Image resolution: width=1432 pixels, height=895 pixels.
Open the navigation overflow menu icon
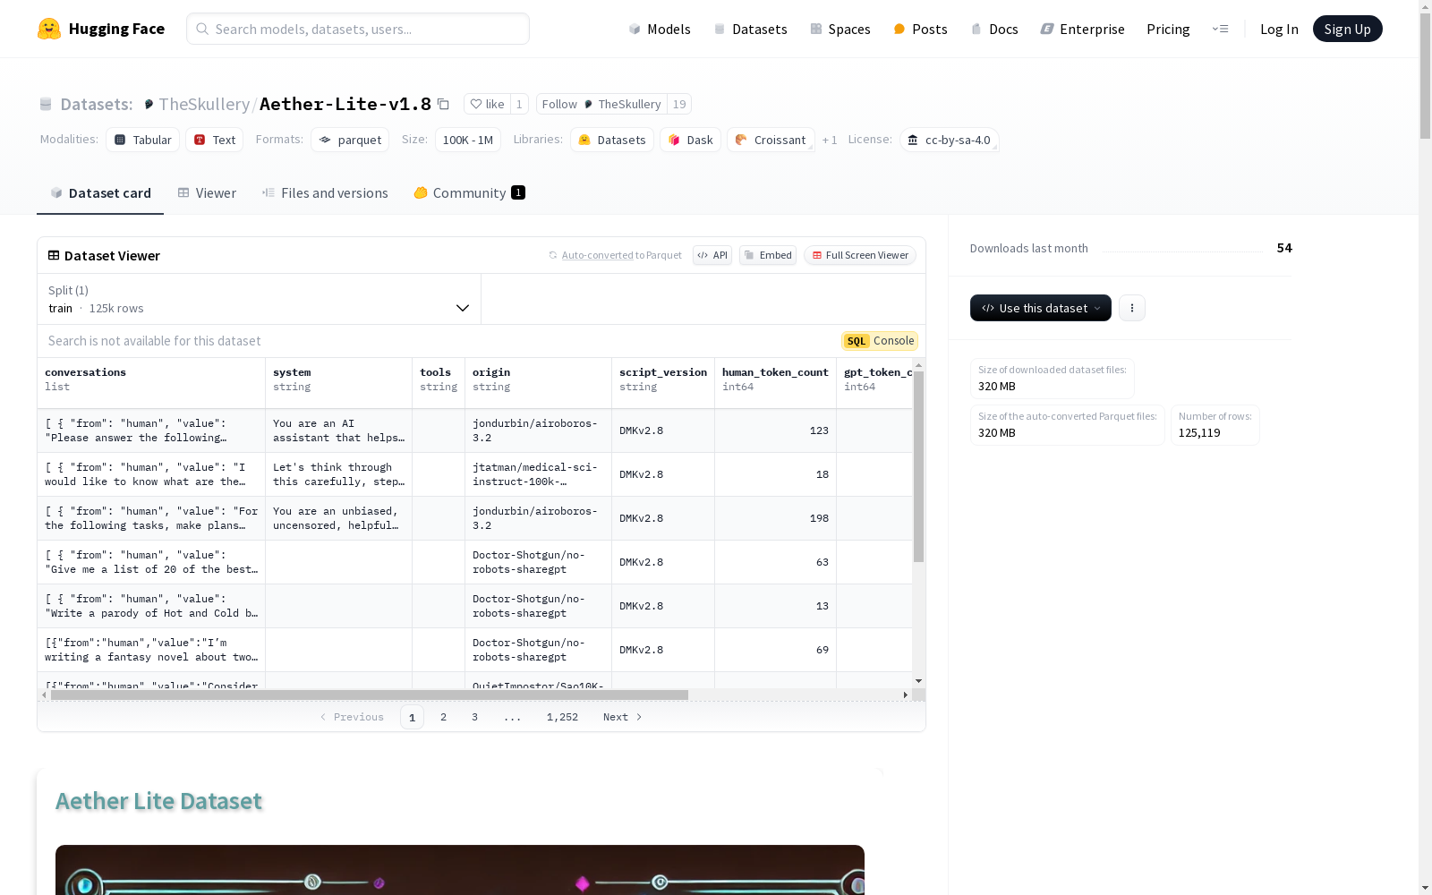tap(1220, 29)
